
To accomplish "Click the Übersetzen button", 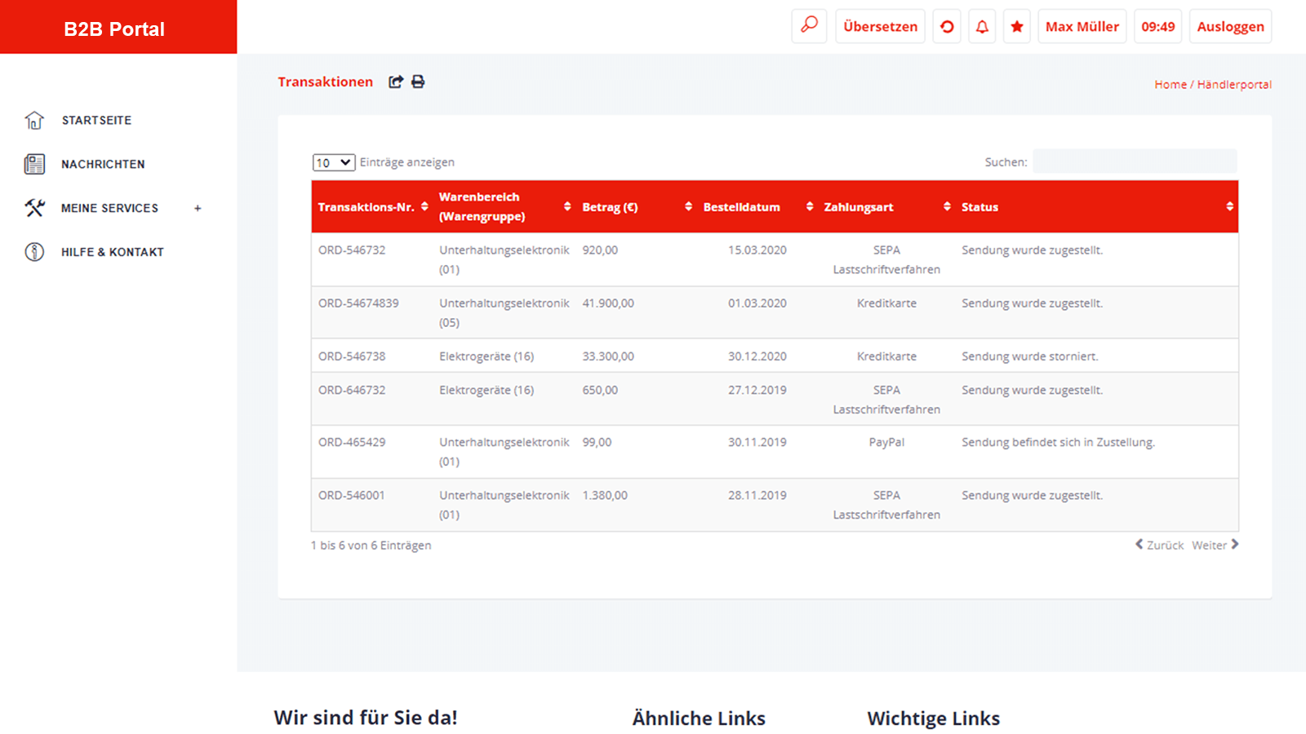I will click(880, 27).
